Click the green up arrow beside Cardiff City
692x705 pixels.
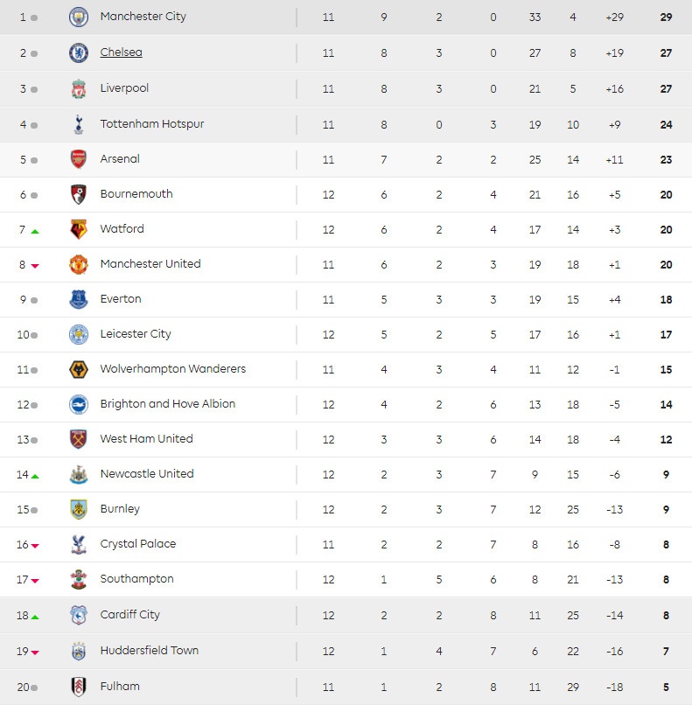coord(35,617)
